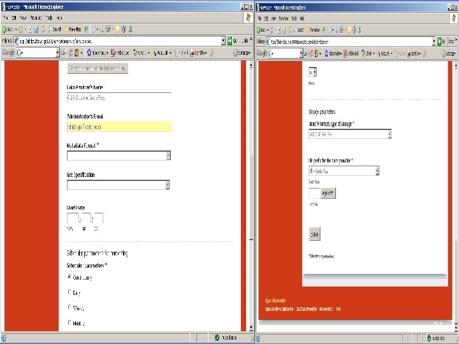This screenshot has width=459, height=344.
Task: Select the Weekly scheduler option
Action: [x=69, y=307]
